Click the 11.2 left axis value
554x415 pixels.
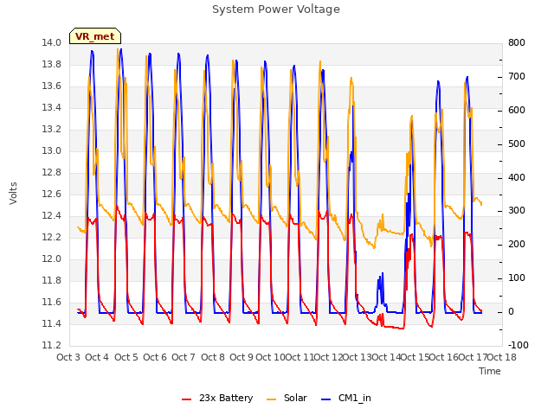pos(52,346)
